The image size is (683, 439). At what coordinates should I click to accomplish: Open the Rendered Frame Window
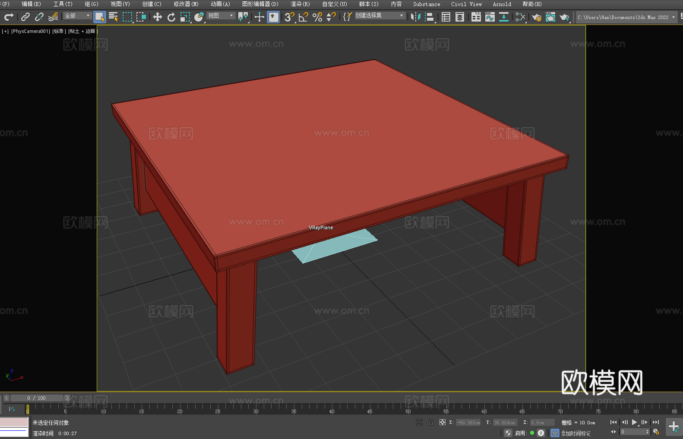click(x=550, y=17)
